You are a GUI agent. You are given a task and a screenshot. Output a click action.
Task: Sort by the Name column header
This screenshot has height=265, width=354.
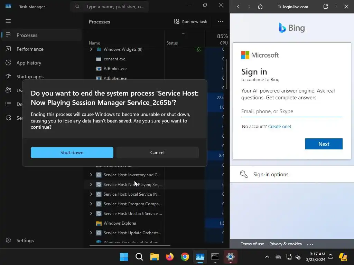(94, 43)
